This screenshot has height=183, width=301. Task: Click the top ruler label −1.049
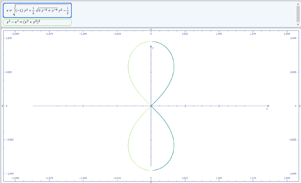tap(83, 34)
